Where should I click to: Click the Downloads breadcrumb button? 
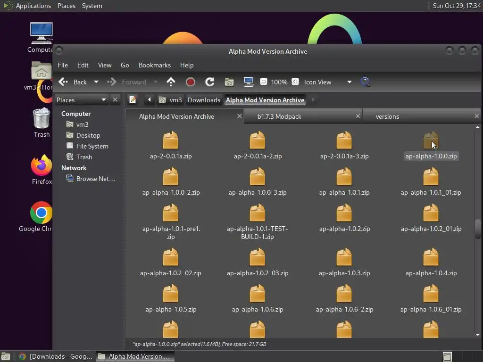tap(204, 100)
